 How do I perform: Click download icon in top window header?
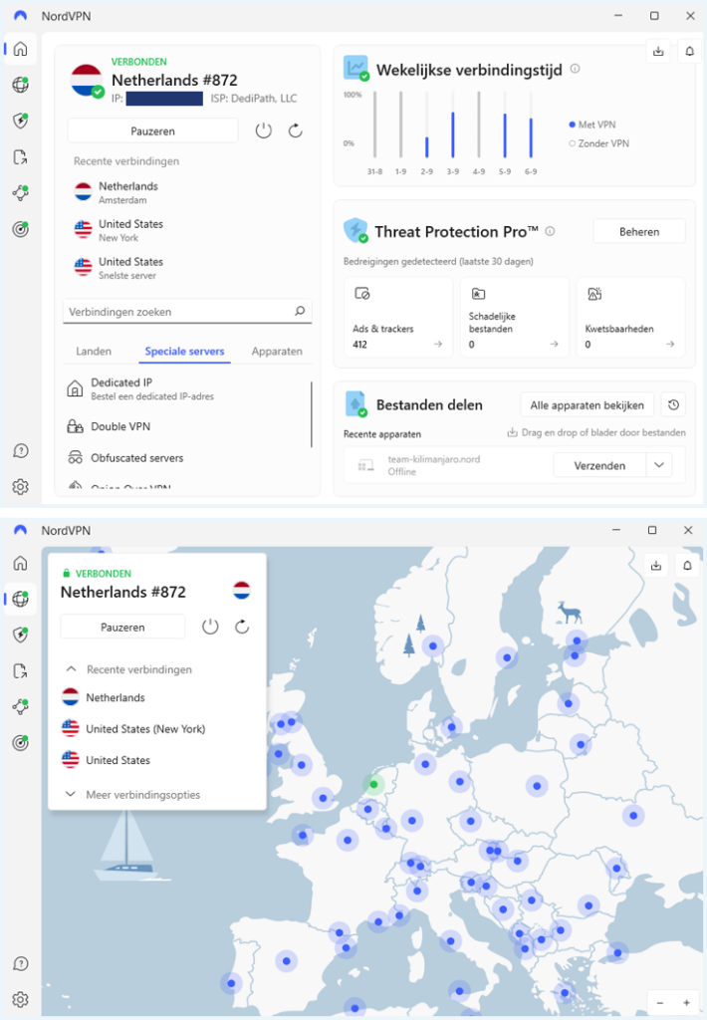[x=658, y=51]
